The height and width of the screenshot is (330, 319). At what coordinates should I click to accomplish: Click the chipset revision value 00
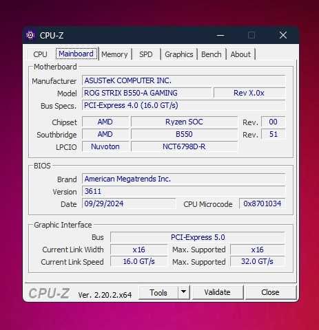pos(274,122)
